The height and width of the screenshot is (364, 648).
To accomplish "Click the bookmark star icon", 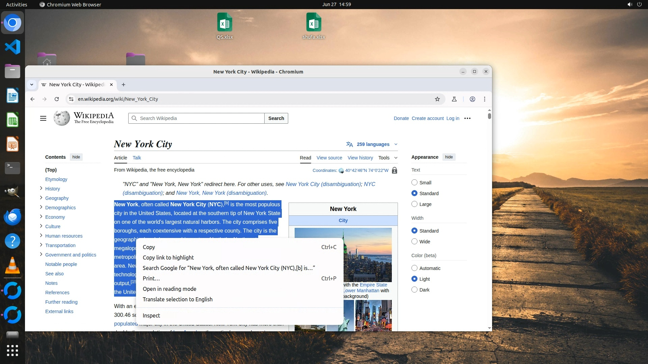I will (x=437, y=99).
